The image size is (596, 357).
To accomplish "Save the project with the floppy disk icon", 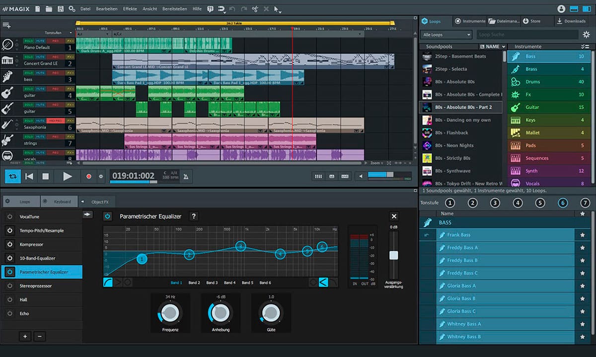I will (60, 9).
